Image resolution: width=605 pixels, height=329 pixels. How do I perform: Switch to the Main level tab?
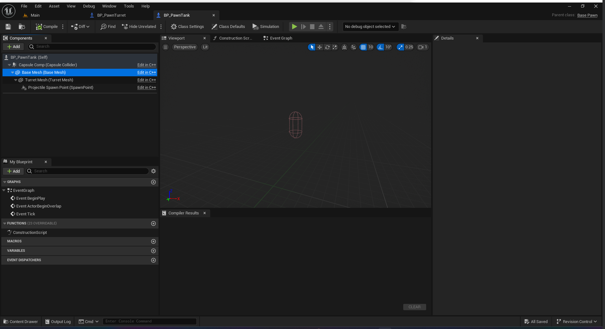coord(35,15)
